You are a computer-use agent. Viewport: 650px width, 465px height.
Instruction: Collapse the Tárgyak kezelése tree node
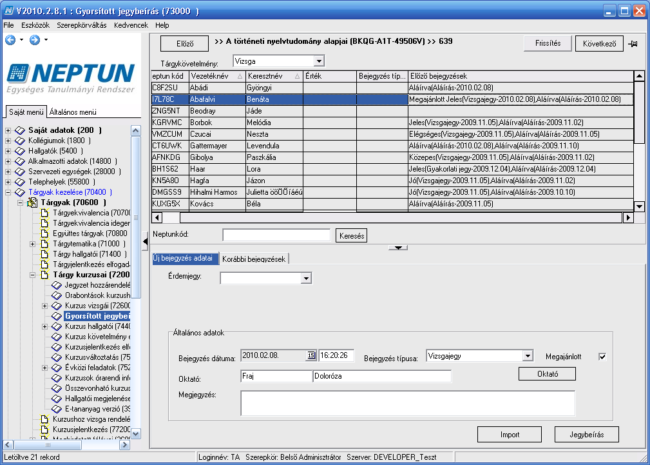8,192
